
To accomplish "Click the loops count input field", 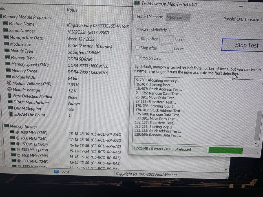I will tap(166, 39).
